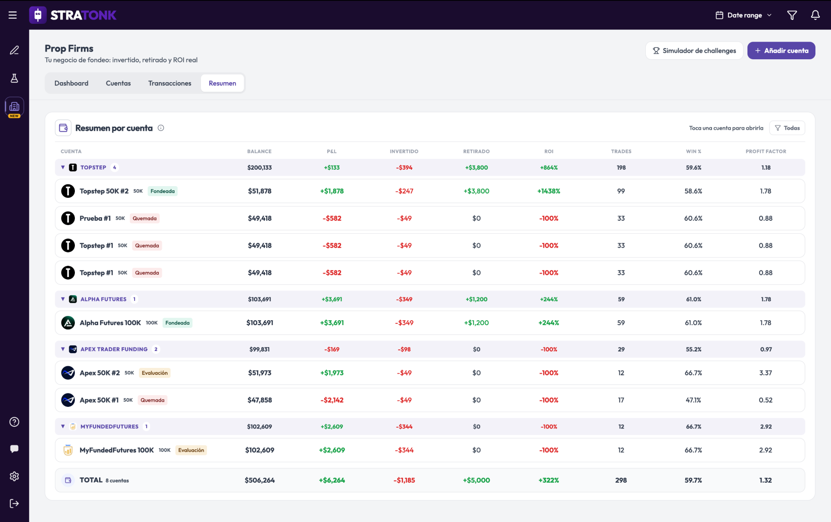831x522 pixels.
Task: Open the Date range dropdown
Action: pyautogui.click(x=743, y=15)
